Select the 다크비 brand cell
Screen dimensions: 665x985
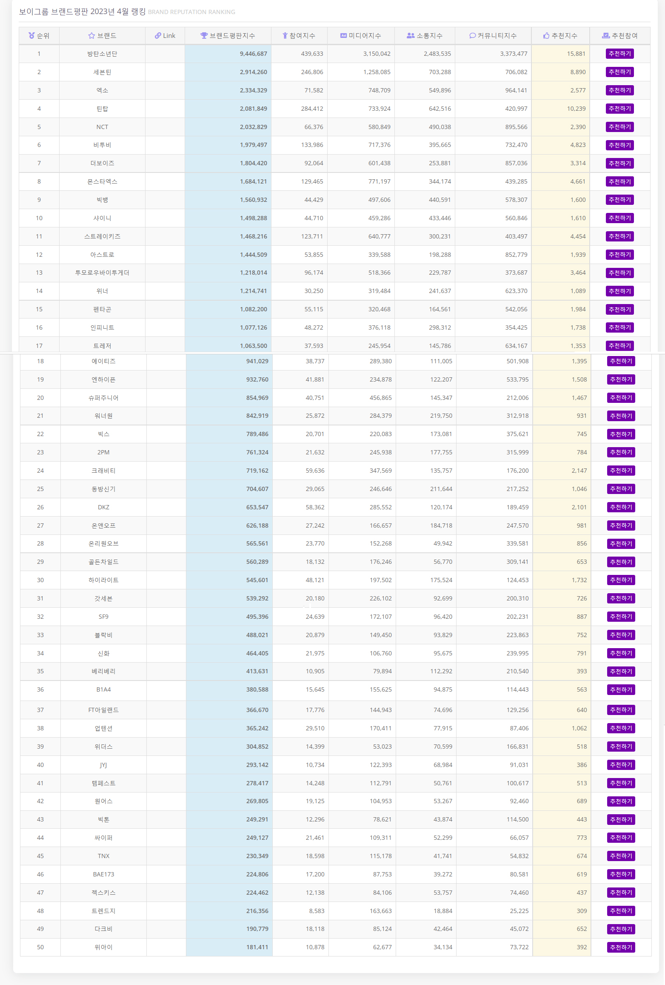pos(103,929)
